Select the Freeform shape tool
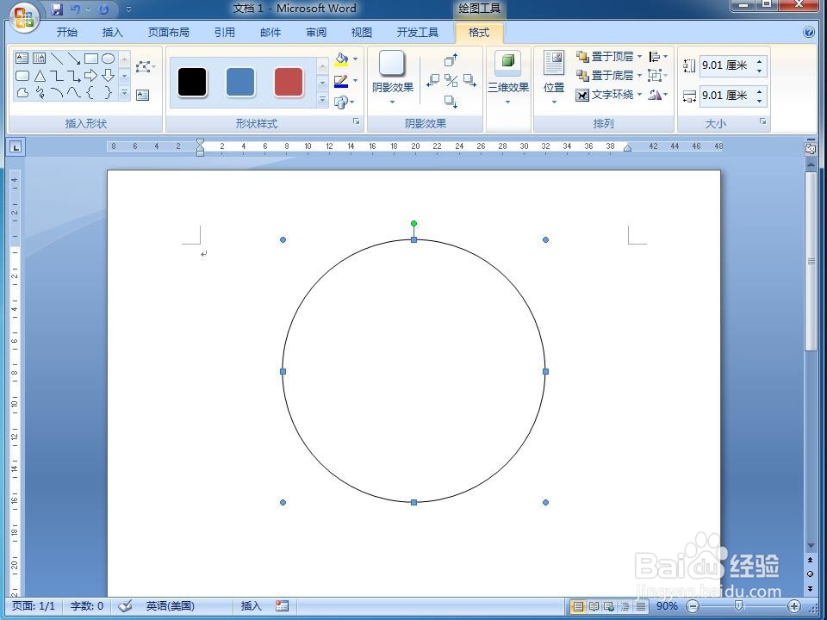 click(x=22, y=93)
